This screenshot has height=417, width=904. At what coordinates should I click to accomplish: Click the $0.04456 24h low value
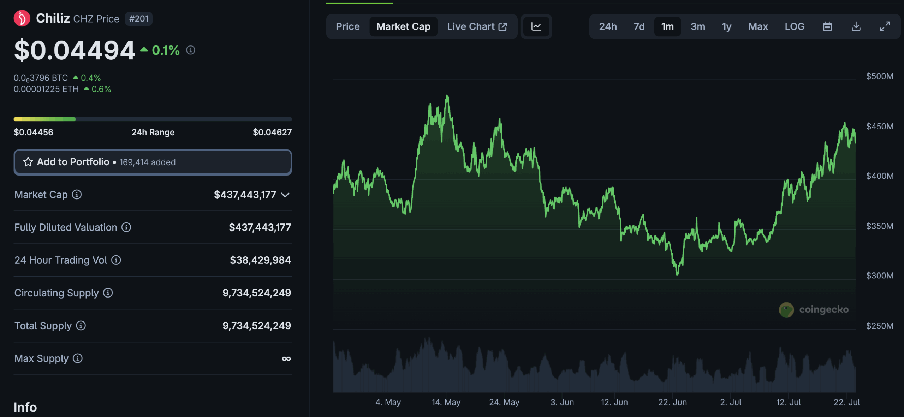pyautogui.click(x=34, y=132)
